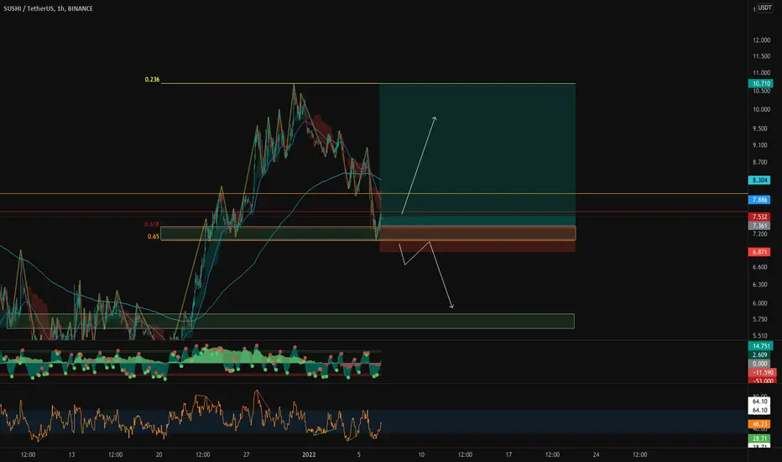
Task: Click the 9.500 price axis value
Action: tap(760, 129)
